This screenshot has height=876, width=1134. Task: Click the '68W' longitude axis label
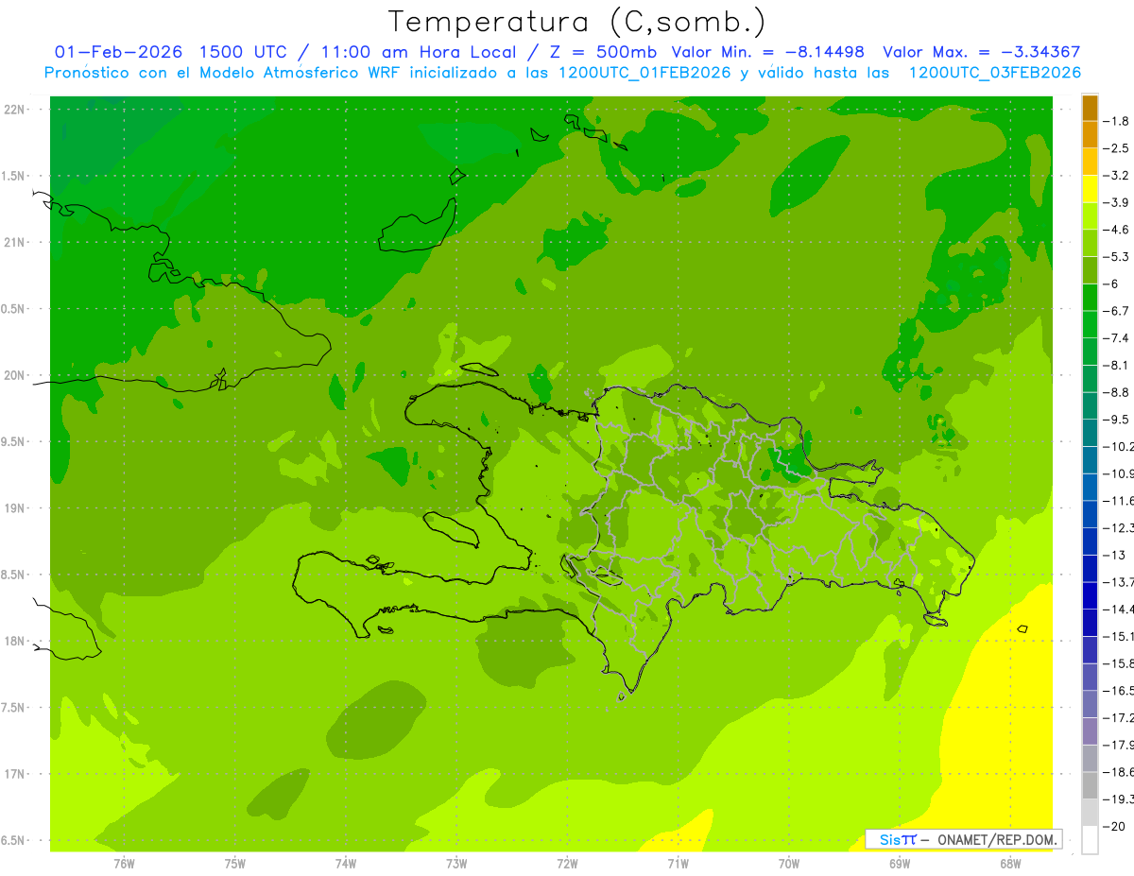click(x=1010, y=862)
